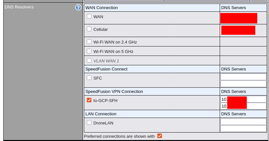Viewport: 269px width, 141px height.
Task: Click first DroneLAN DNS server field
Action: pyautogui.click(x=243, y=122)
